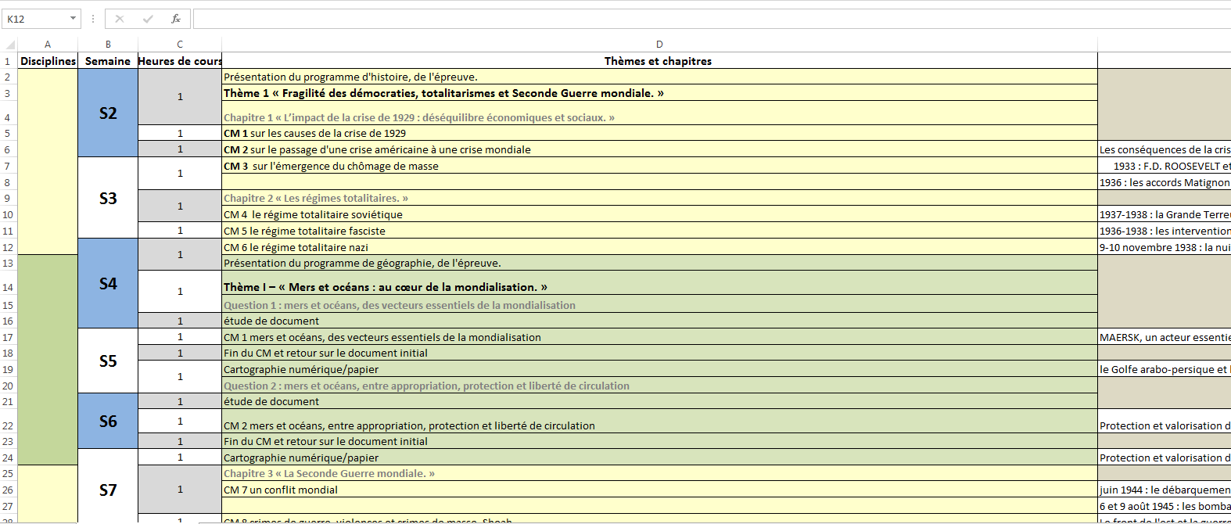Viewport: 1231px width, 524px height.
Task: Click the formula bar input area
Action: [712, 19]
